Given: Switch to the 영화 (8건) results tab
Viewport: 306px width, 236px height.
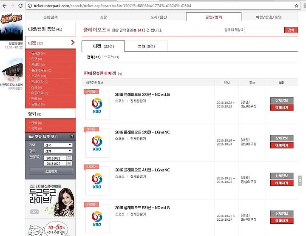Looking at the screenshot, I should [x=146, y=46].
